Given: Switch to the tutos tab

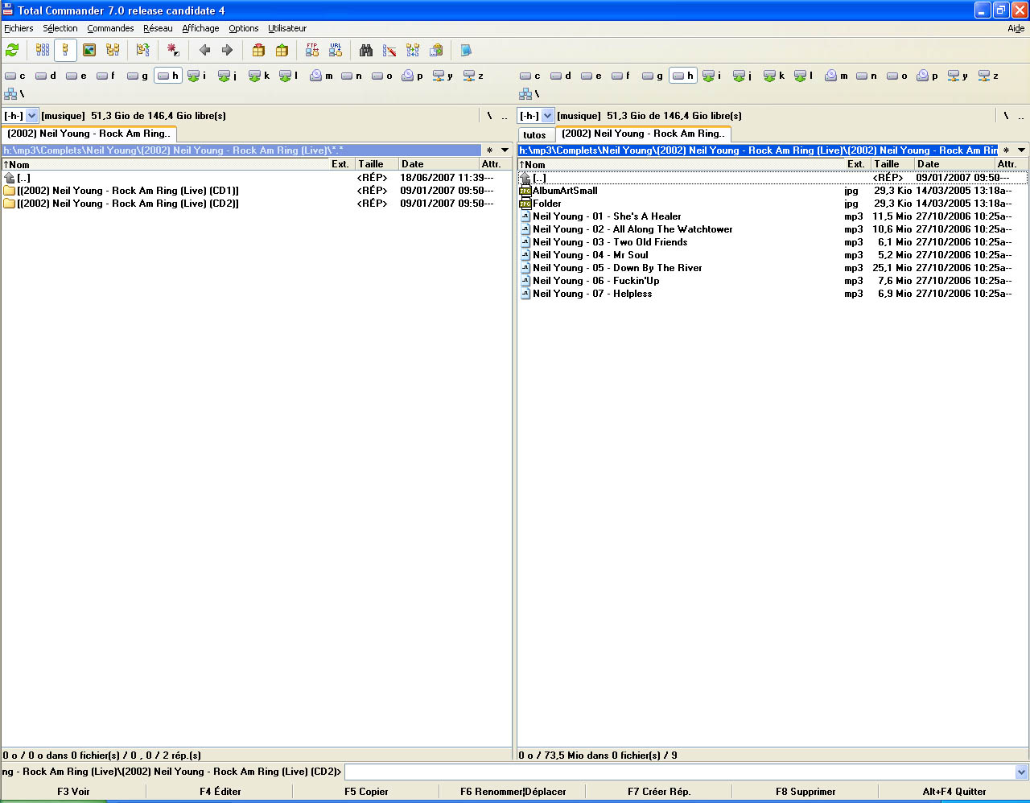Looking at the screenshot, I should [534, 135].
